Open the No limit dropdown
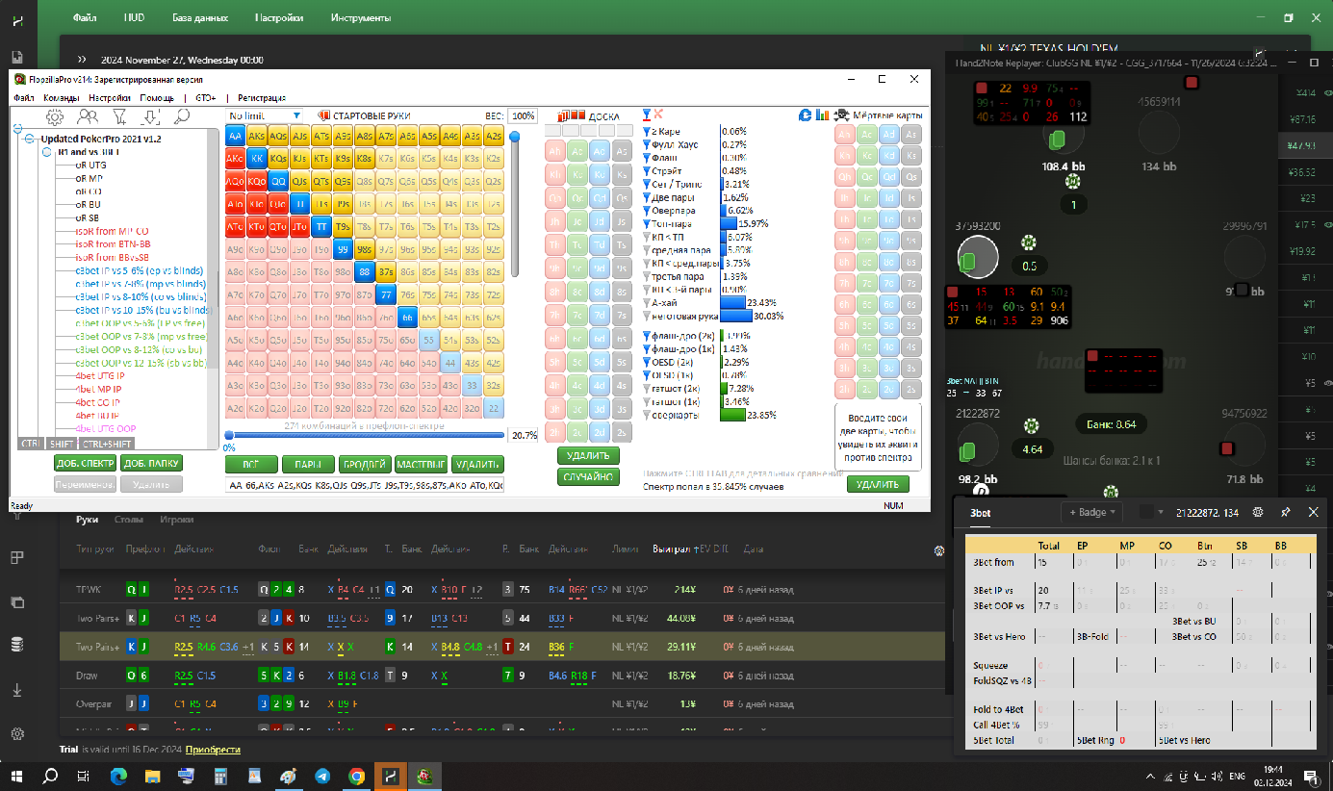 tap(264, 115)
